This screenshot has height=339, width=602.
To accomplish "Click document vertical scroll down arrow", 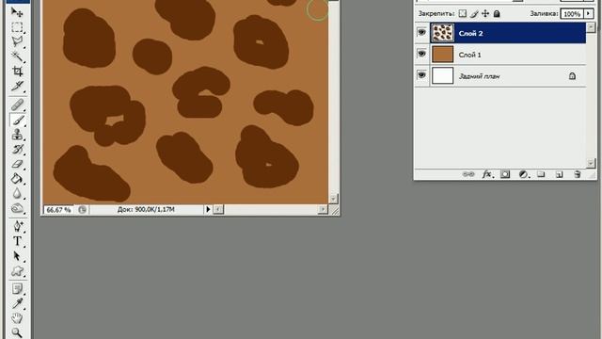I will pos(333,199).
